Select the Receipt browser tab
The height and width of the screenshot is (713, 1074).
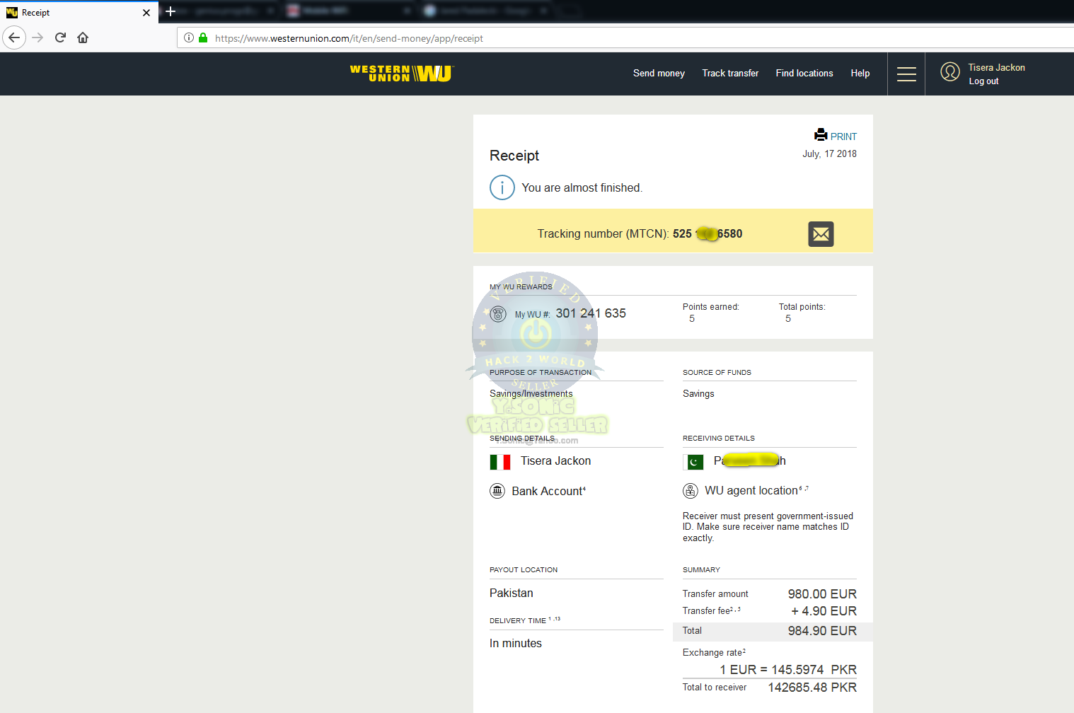[x=79, y=13]
